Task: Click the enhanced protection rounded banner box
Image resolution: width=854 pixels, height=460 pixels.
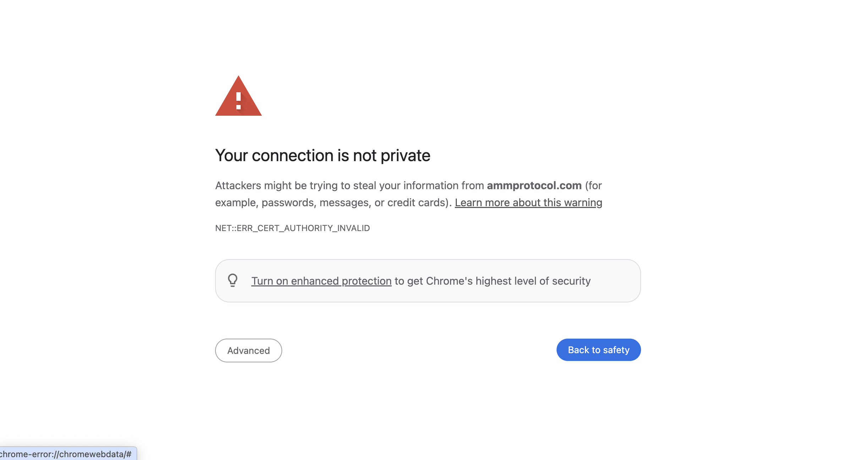Action: 427,280
